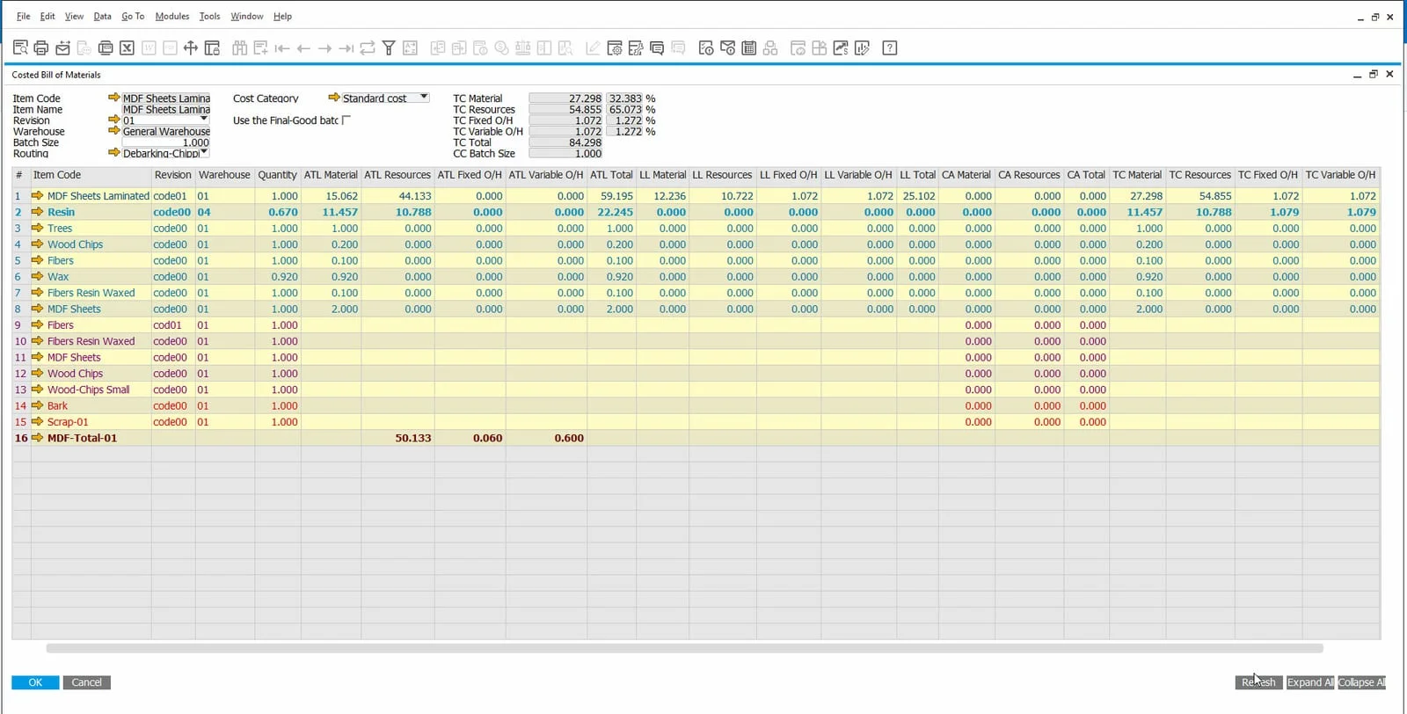The height and width of the screenshot is (714, 1407).
Task: Click the Collapse All button
Action: point(1361,682)
